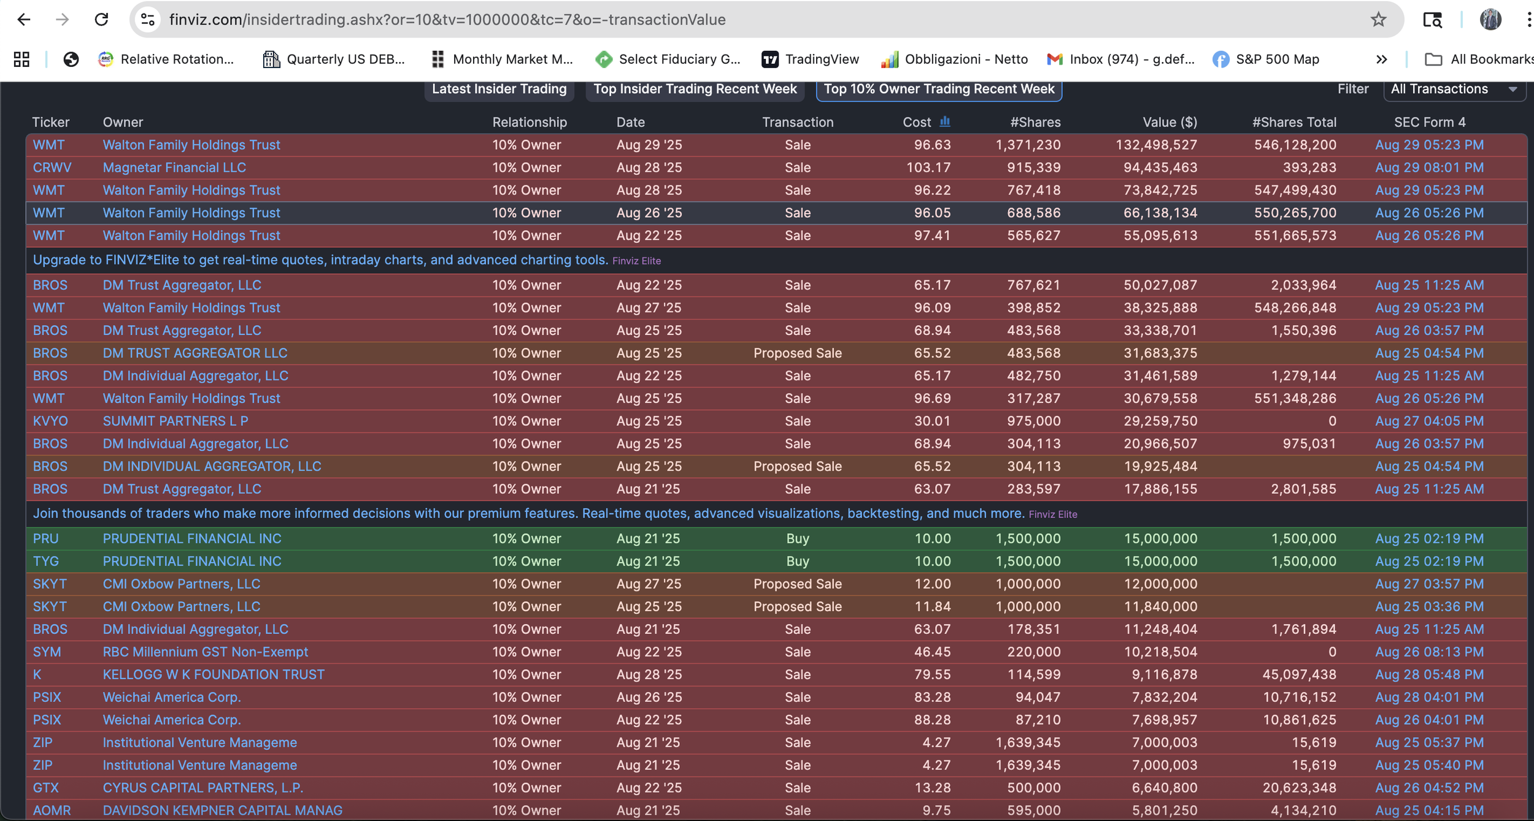Image resolution: width=1534 pixels, height=821 pixels.
Task: Open the AOMR ticker link
Action: pyautogui.click(x=52, y=810)
